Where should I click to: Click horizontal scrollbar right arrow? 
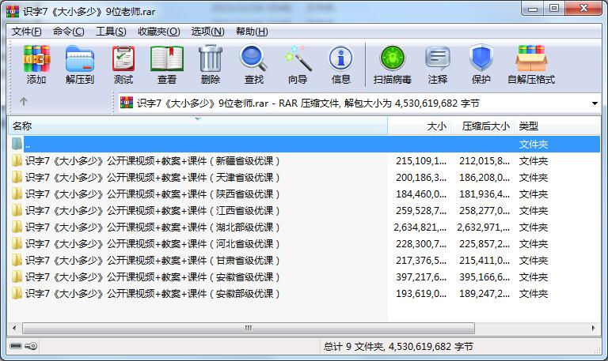(593, 328)
